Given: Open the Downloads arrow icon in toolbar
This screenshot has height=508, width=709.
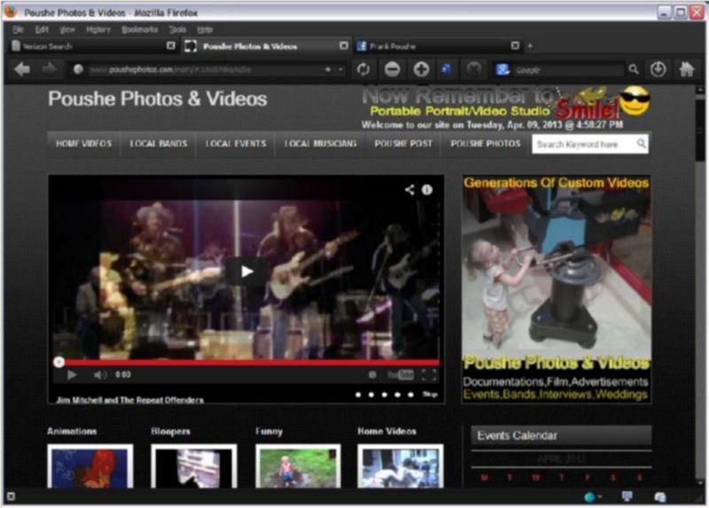Looking at the screenshot, I should point(658,70).
